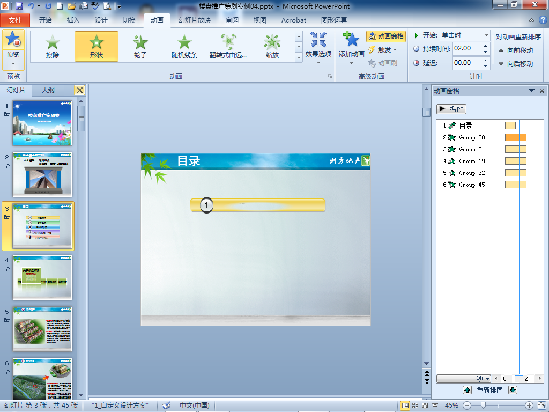Open file using the folder icon
Screen dimensions: 549x412
tap(71, 6)
